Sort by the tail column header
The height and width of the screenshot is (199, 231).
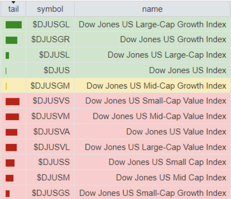coord(13,9)
